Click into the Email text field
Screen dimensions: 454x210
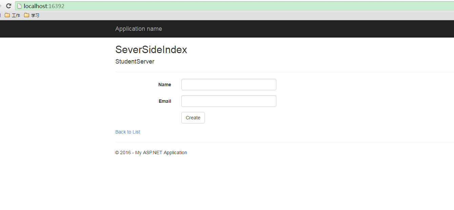229,101
